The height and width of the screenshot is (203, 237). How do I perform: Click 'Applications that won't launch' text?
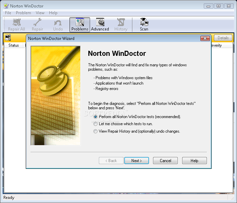119,83
